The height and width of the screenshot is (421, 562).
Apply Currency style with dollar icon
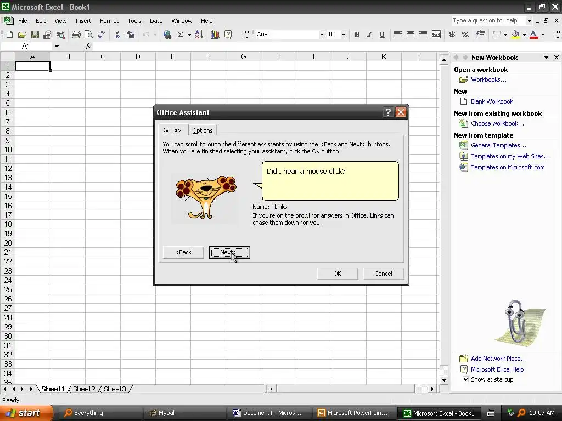(452, 35)
